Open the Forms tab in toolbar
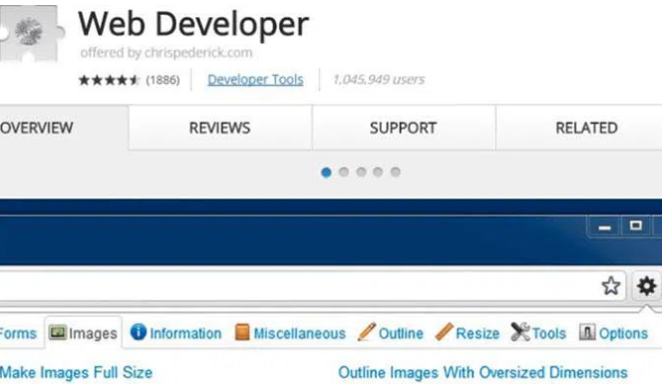The image size is (666, 384). point(18,333)
